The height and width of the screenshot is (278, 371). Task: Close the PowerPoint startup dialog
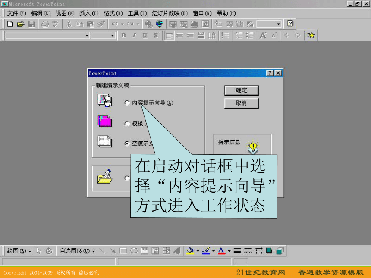[278, 73]
